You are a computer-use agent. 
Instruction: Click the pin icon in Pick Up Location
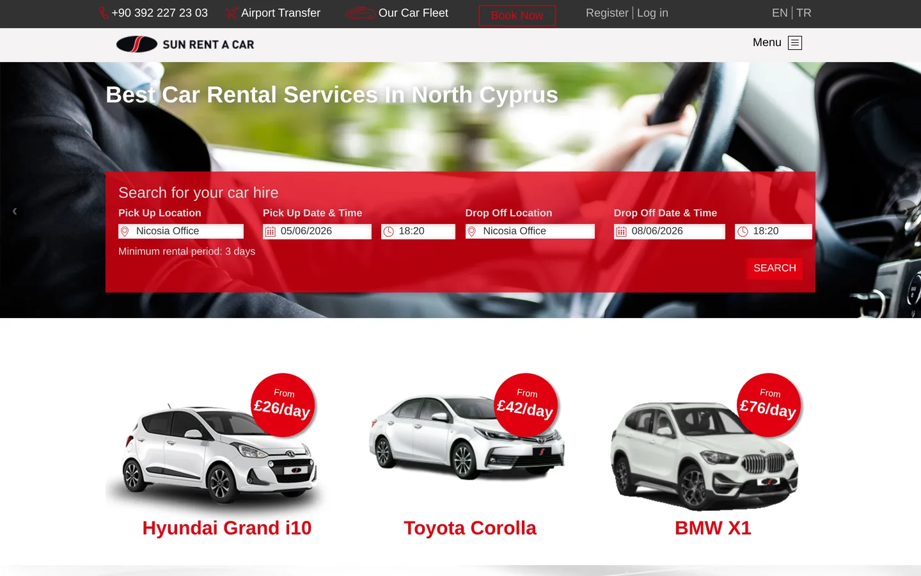coord(125,232)
